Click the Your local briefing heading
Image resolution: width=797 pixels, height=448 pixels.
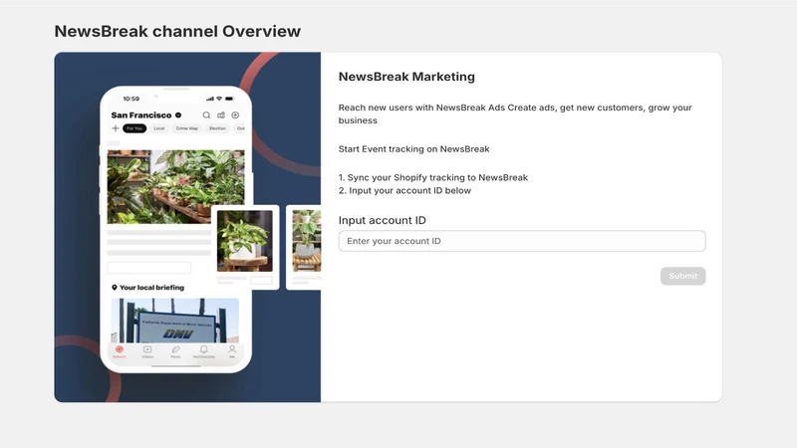click(x=151, y=288)
